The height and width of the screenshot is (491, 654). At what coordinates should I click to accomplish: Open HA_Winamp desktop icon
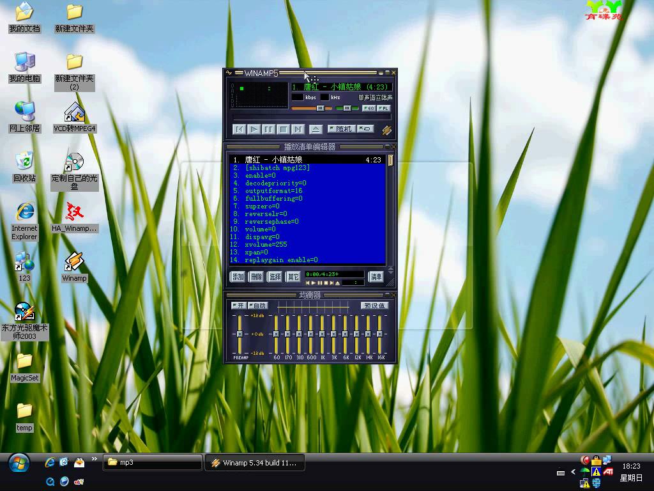[x=74, y=217]
